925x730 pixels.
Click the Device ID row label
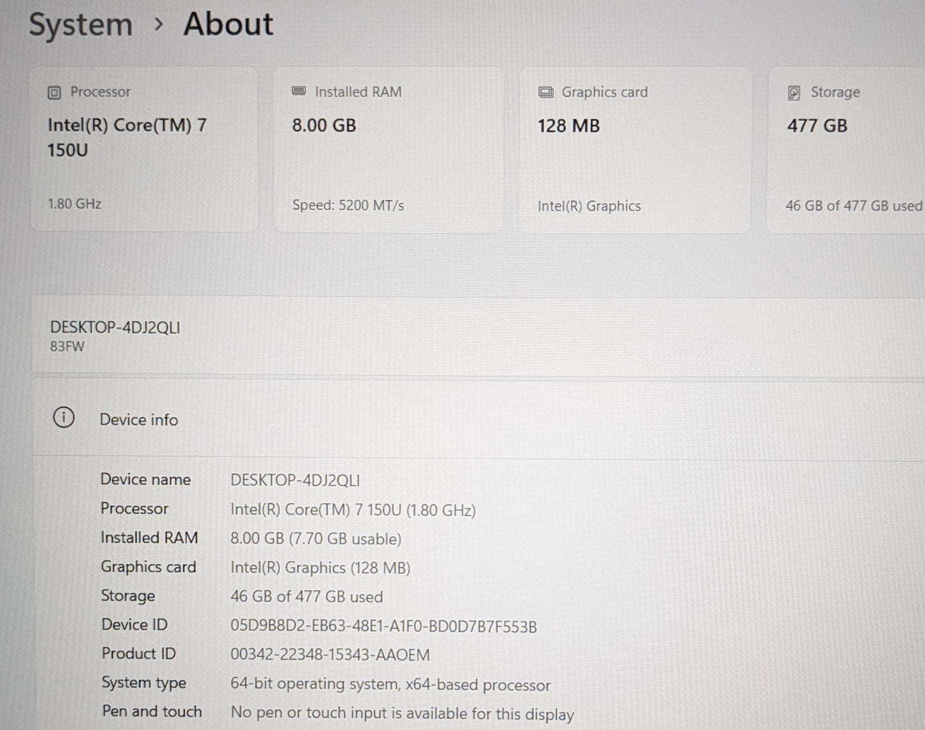pos(134,624)
